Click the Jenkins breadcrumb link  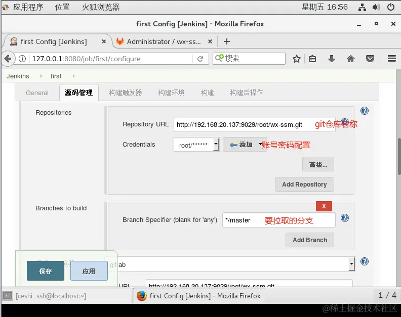(18, 76)
